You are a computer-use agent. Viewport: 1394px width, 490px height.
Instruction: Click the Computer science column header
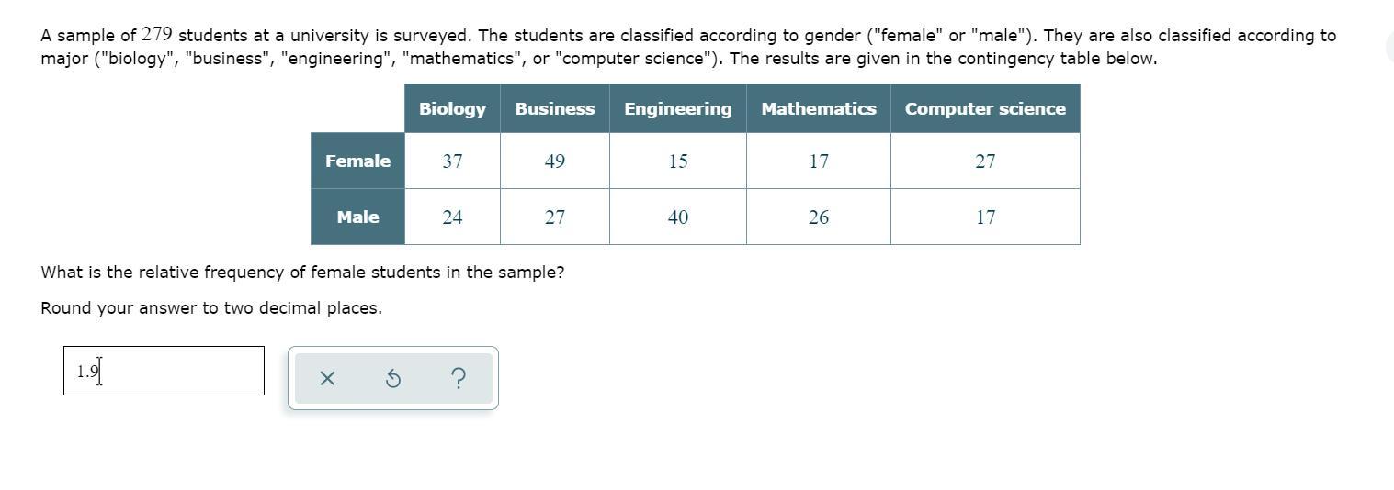coord(984,108)
